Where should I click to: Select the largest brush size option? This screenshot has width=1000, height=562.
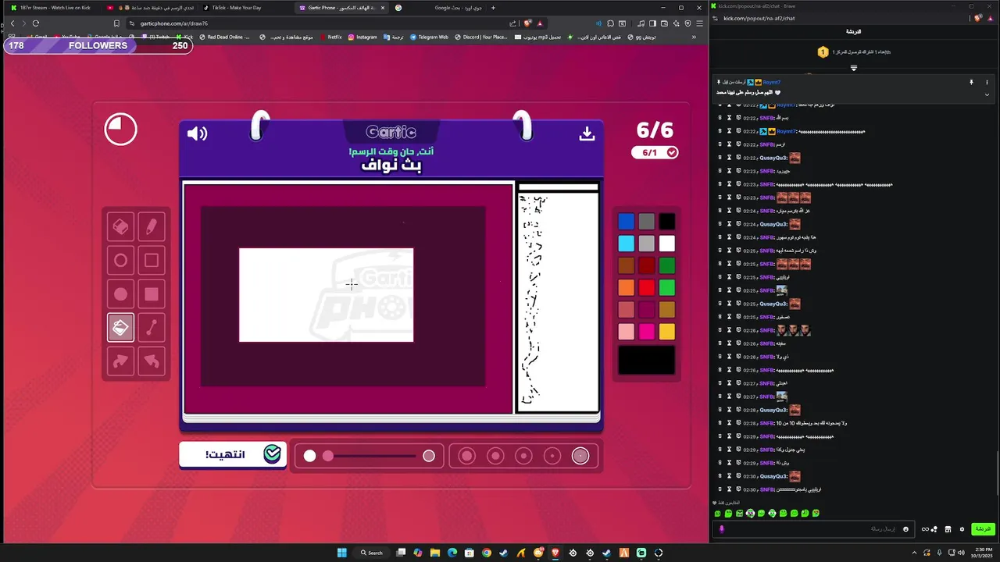466,456
